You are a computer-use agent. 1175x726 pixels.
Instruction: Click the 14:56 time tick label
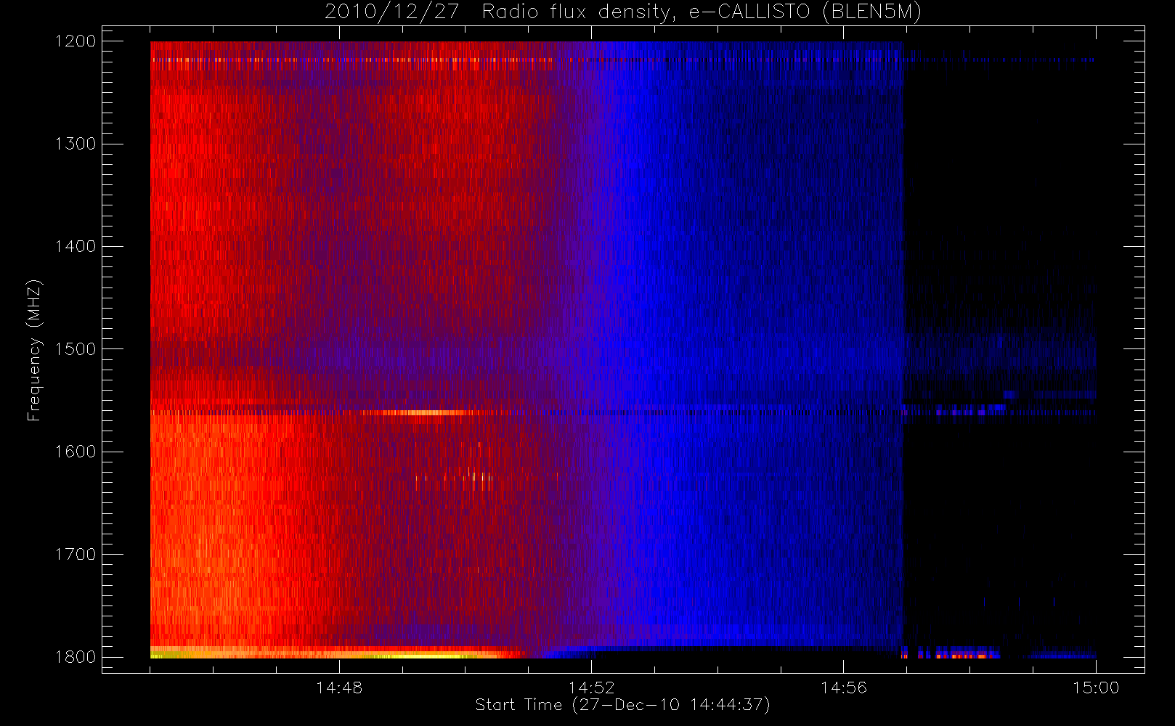point(844,688)
